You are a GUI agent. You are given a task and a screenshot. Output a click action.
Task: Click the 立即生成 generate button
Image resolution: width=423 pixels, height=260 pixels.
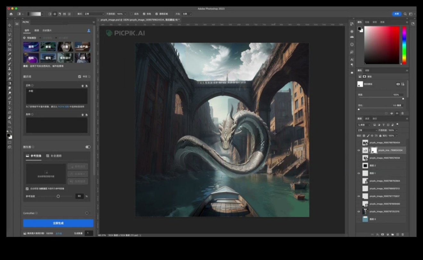coord(58,223)
